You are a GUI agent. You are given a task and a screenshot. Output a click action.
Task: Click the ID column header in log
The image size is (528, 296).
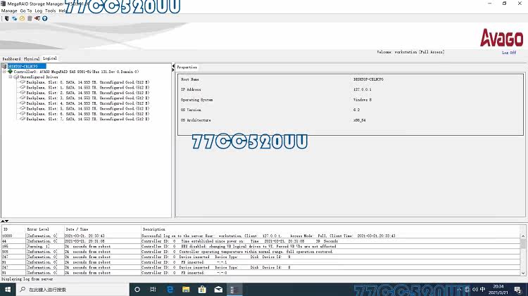[x=13, y=229]
